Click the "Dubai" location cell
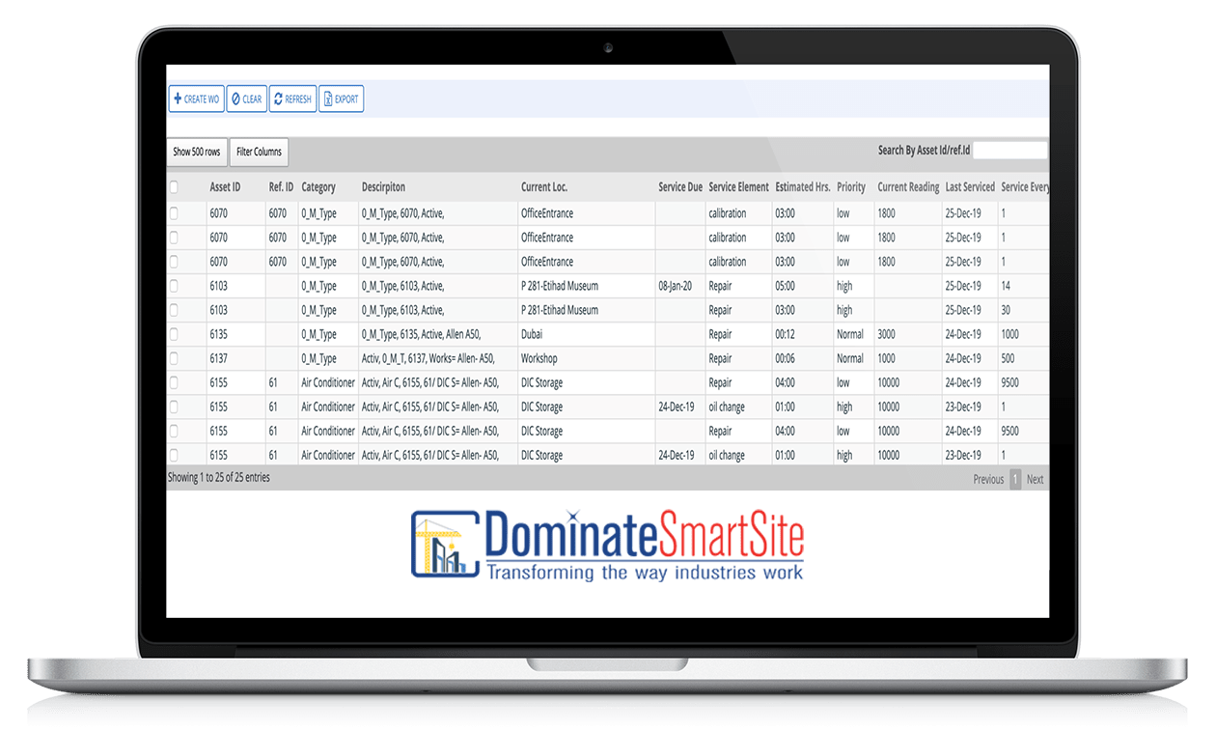 [x=534, y=334]
